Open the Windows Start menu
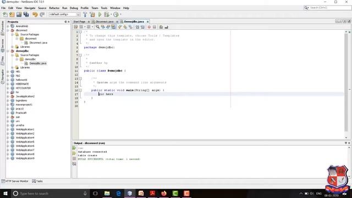The image size is (352, 198). [x=5, y=193]
